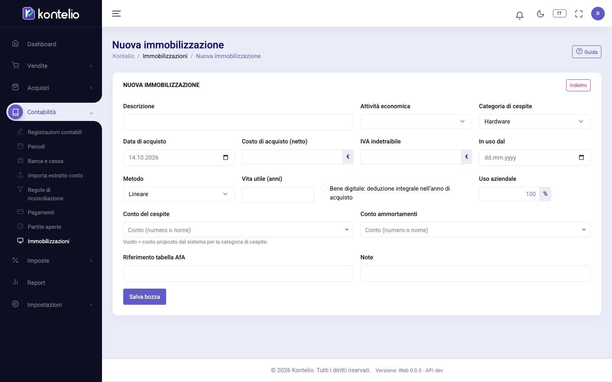This screenshot has height=382, width=612.
Task: Select Immobilizzazioni in sidebar
Action: coord(48,241)
